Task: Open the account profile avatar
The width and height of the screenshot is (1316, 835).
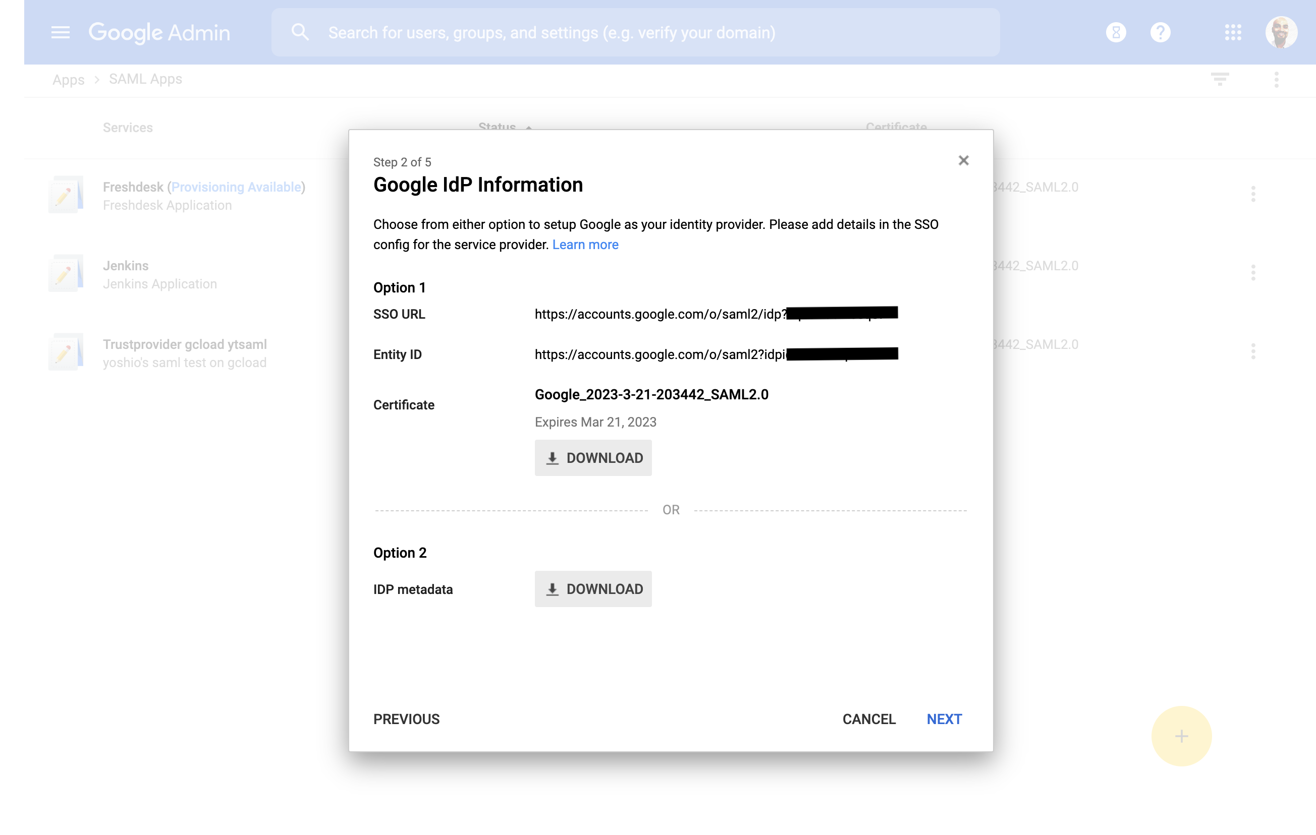Action: (1281, 32)
